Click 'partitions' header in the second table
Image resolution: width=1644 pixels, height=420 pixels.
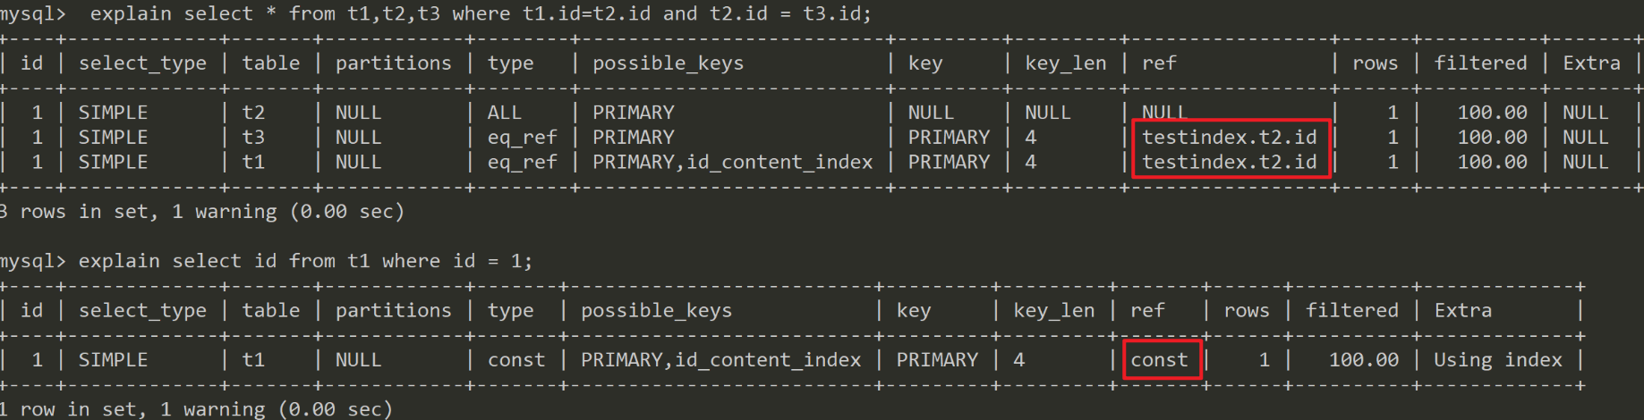pyautogui.click(x=393, y=311)
